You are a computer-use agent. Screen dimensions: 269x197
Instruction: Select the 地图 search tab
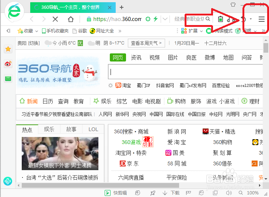tap(228, 57)
